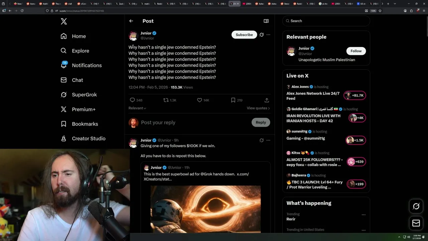The width and height of the screenshot is (428, 241).
Task: Switch to the US str browser tab
Action: pyautogui.click(x=361, y=4)
